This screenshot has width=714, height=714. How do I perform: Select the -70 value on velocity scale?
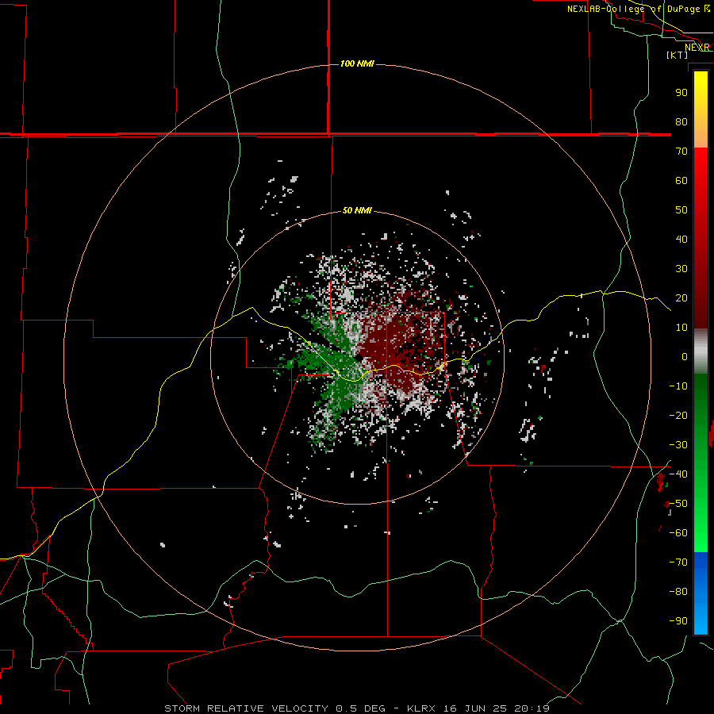pyautogui.click(x=678, y=562)
